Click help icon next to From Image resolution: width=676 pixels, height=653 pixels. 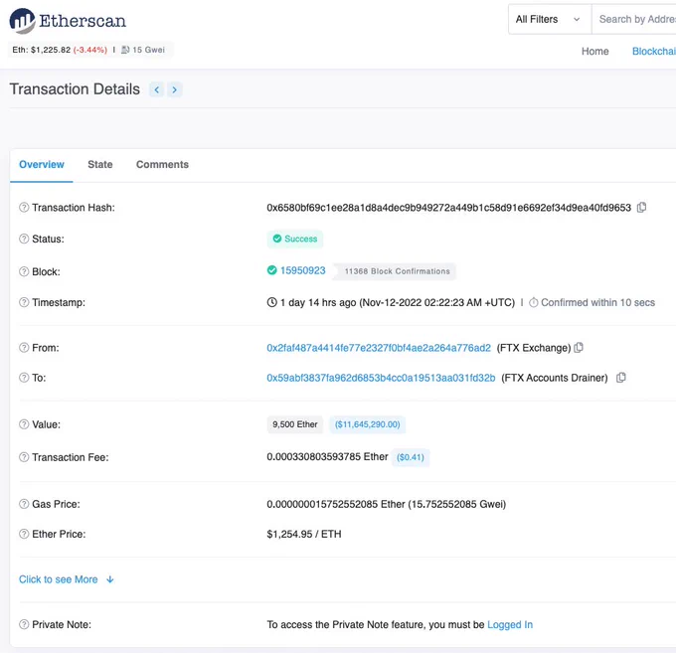[x=24, y=348]
